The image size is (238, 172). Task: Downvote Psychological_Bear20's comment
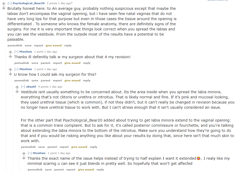pos(4,8)
